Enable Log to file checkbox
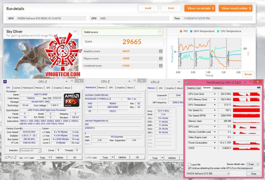The image size is (265, 180). (x=189, y=164)
